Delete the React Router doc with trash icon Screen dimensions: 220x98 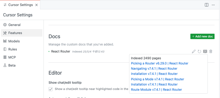[211, 51]
